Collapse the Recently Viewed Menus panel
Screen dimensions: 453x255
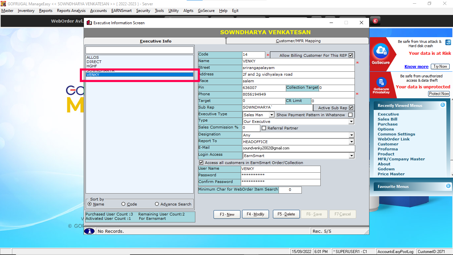(442, 105)
